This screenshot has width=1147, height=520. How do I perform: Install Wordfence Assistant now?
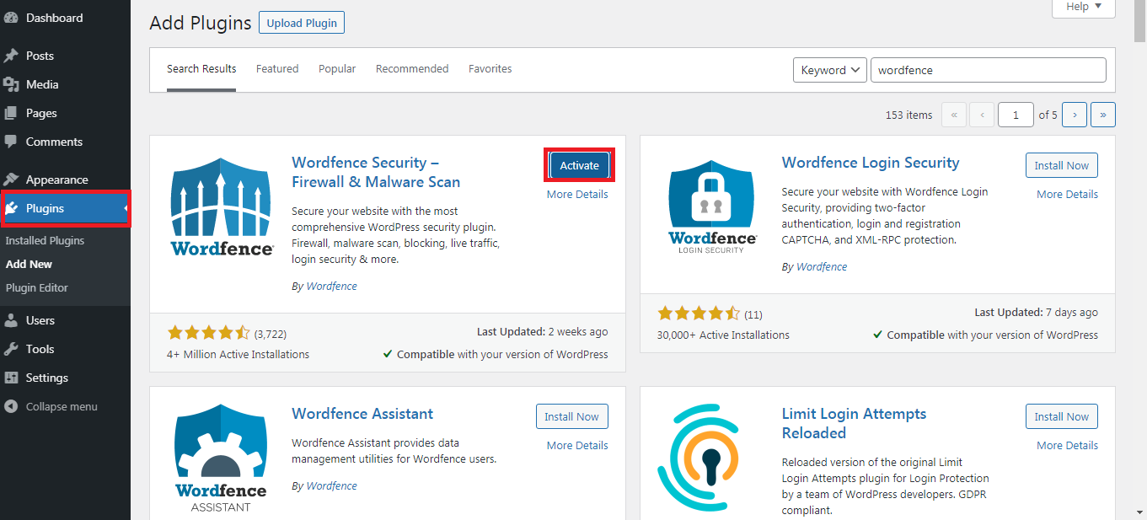(571, 416)
